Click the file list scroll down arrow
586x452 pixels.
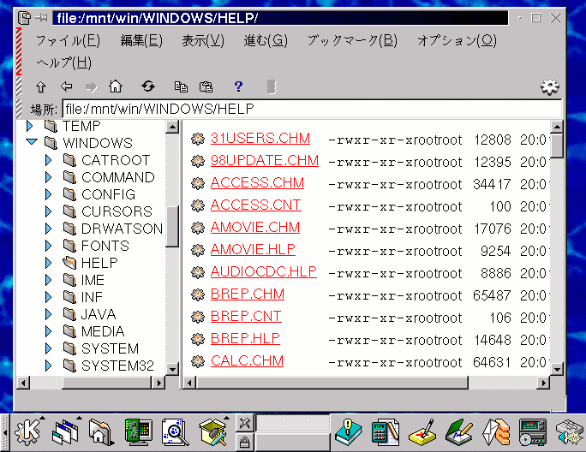(557, 370)
